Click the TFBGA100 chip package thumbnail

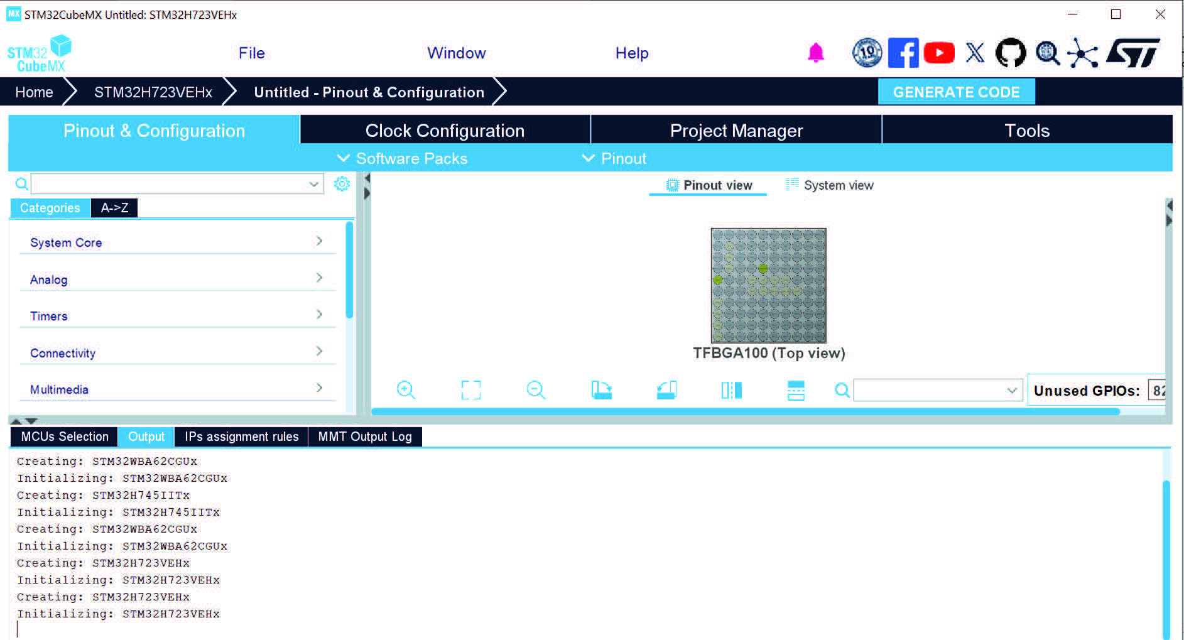pyautogui.click(x=768, y=285)
